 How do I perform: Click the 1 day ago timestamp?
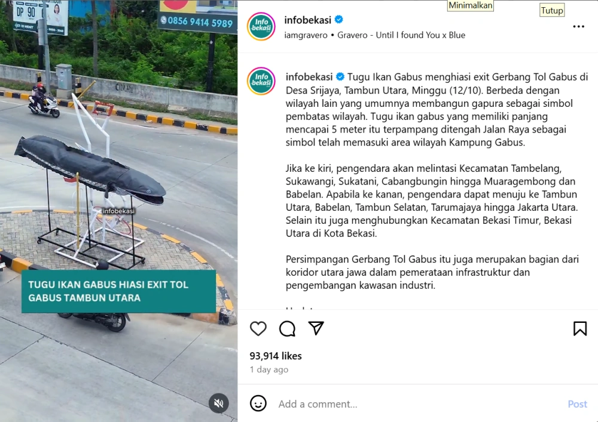(269, 369)
